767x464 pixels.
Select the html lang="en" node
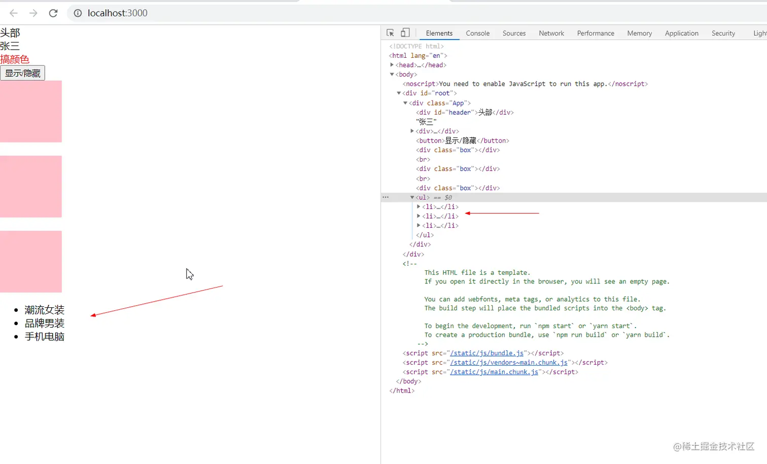point(418,56)
